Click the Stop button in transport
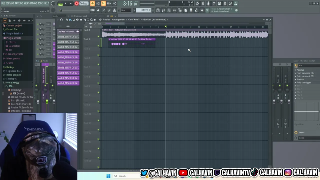This screenshot has width=320, height=180. [71, 3]
